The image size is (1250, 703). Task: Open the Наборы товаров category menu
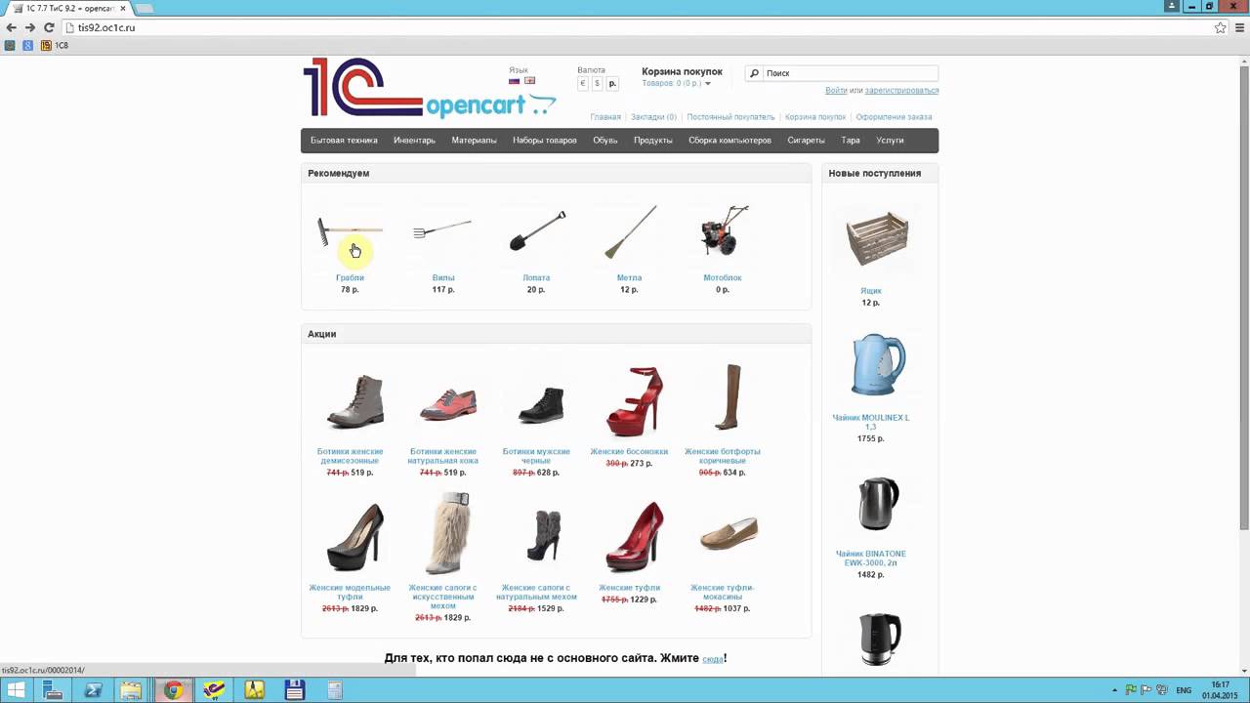[x=545, y=141]
